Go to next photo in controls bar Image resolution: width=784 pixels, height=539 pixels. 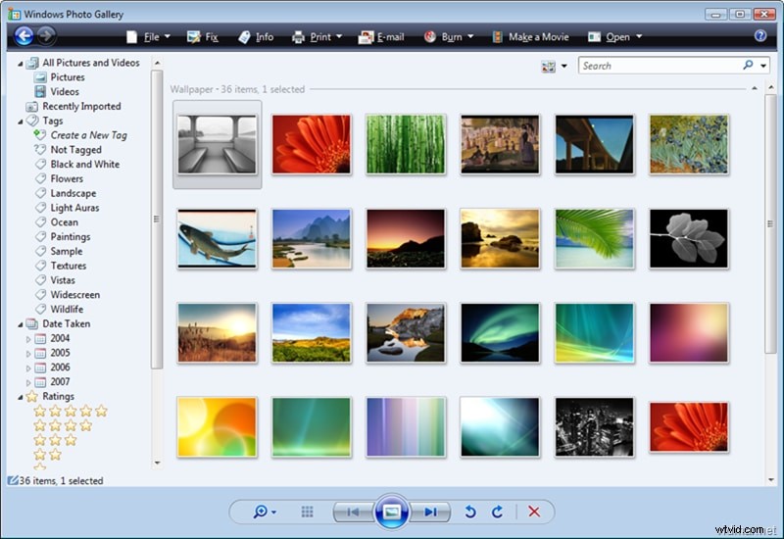(x=430, y=512)
